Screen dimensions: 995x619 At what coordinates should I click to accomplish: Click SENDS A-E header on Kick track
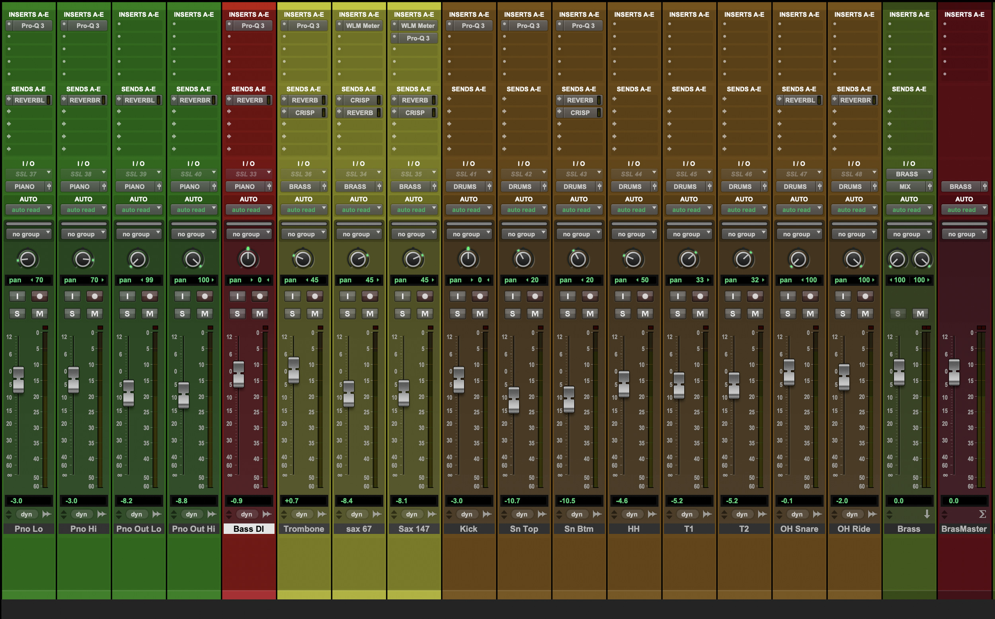click(468, 89)
